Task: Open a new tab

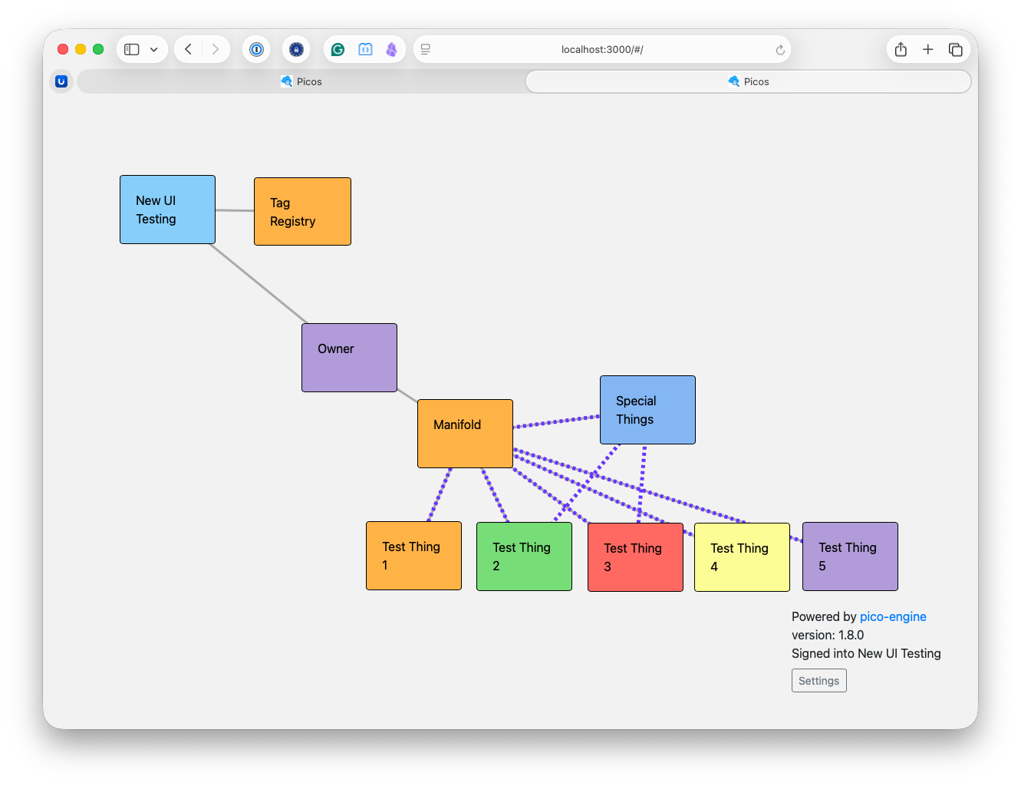Action: pyautogui.click(x=928, y=49)
